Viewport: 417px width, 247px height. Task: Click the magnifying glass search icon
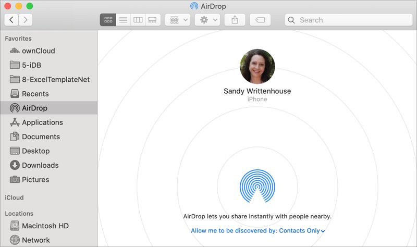[291, 20]
